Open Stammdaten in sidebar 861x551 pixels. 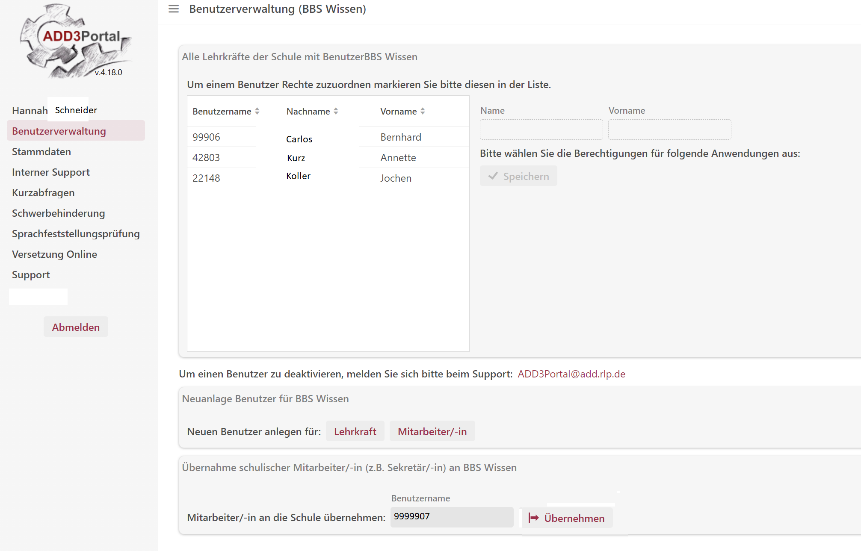pos(41,152)
